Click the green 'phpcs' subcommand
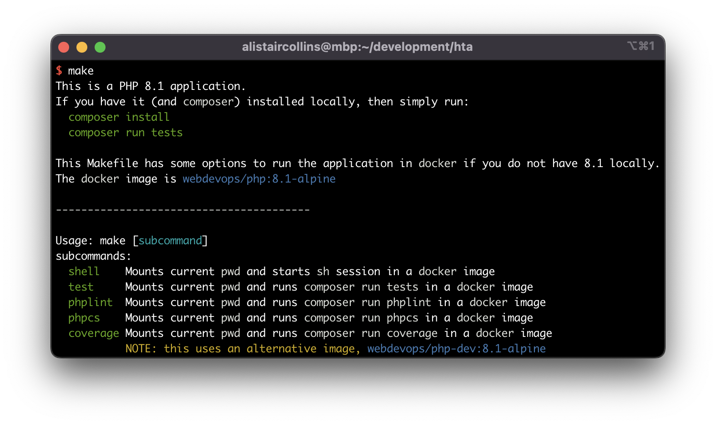The image size is (716, 425). (x=84, y=318)
